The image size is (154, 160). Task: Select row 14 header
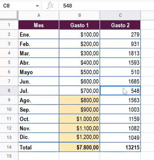[9, 147]
